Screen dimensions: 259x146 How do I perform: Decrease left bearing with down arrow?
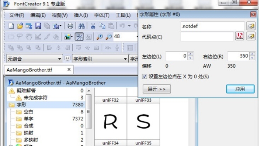[190, 58]
